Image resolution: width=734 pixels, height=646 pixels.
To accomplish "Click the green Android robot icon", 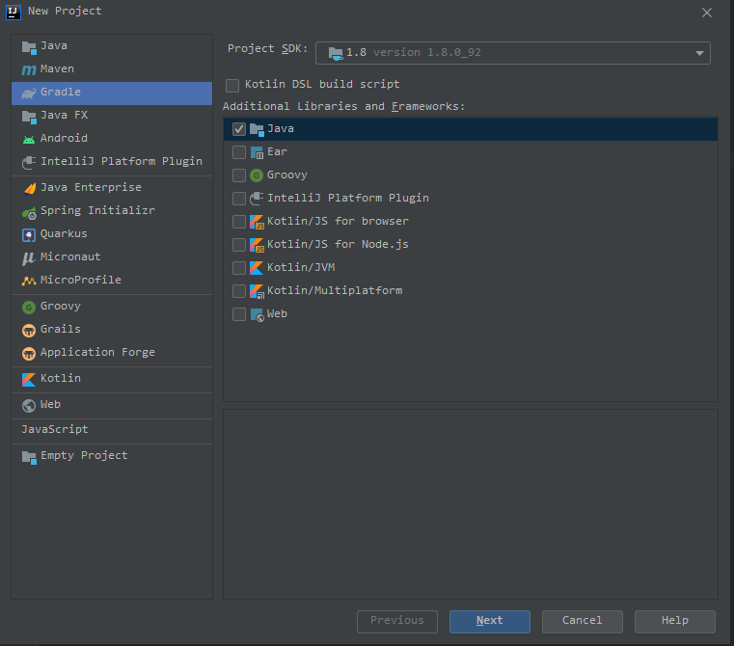I will point(29,139).
